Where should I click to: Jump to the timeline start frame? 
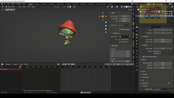[63, 64]
